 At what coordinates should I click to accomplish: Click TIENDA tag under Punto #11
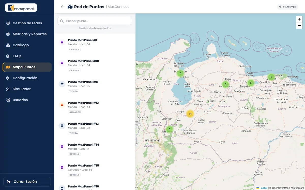(x=73, y=91)
